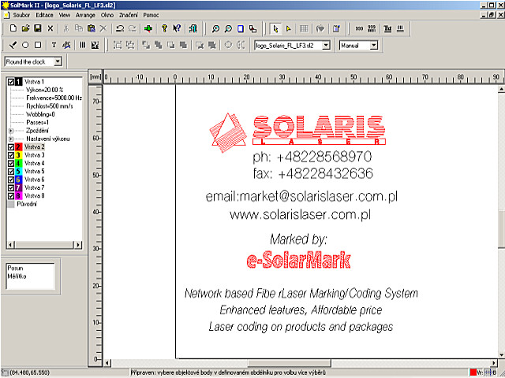Click the e-SolarMark red text on canvas
The width and height of the screenshot is (505, 378).
[298, 261]
